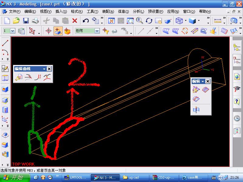Viewport: 243px width, 182px height.
Task: Click the Fit view icon
Action: pyautogui.click(x=111, y=21)
